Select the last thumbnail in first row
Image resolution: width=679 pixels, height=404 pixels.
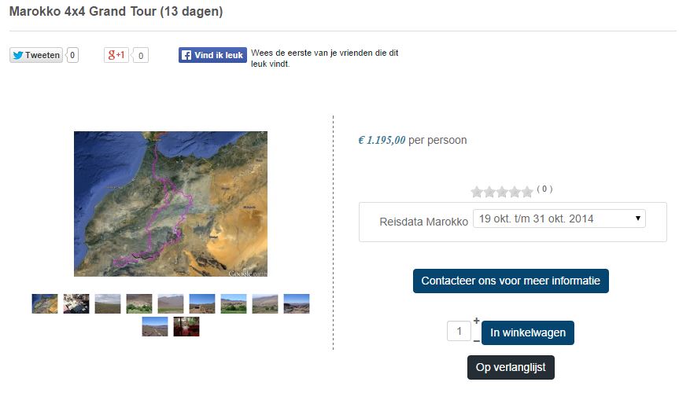coord(297,303)
